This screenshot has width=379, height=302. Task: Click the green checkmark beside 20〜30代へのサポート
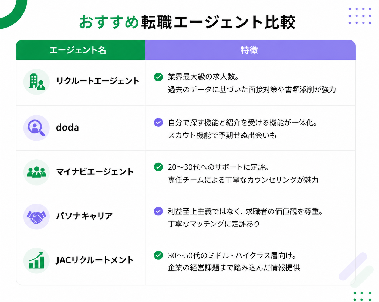(x=158, y=167)
